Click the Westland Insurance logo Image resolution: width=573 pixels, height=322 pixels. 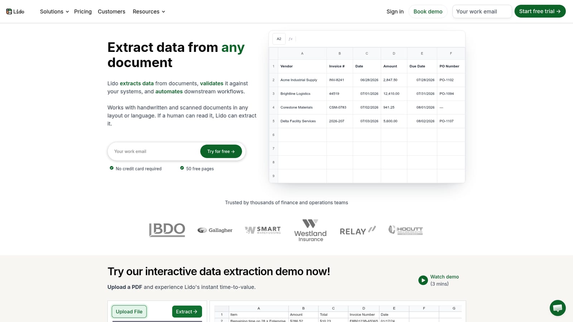click(310, 230)
